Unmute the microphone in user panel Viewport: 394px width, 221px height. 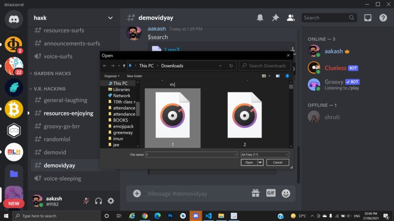point(86,201)
